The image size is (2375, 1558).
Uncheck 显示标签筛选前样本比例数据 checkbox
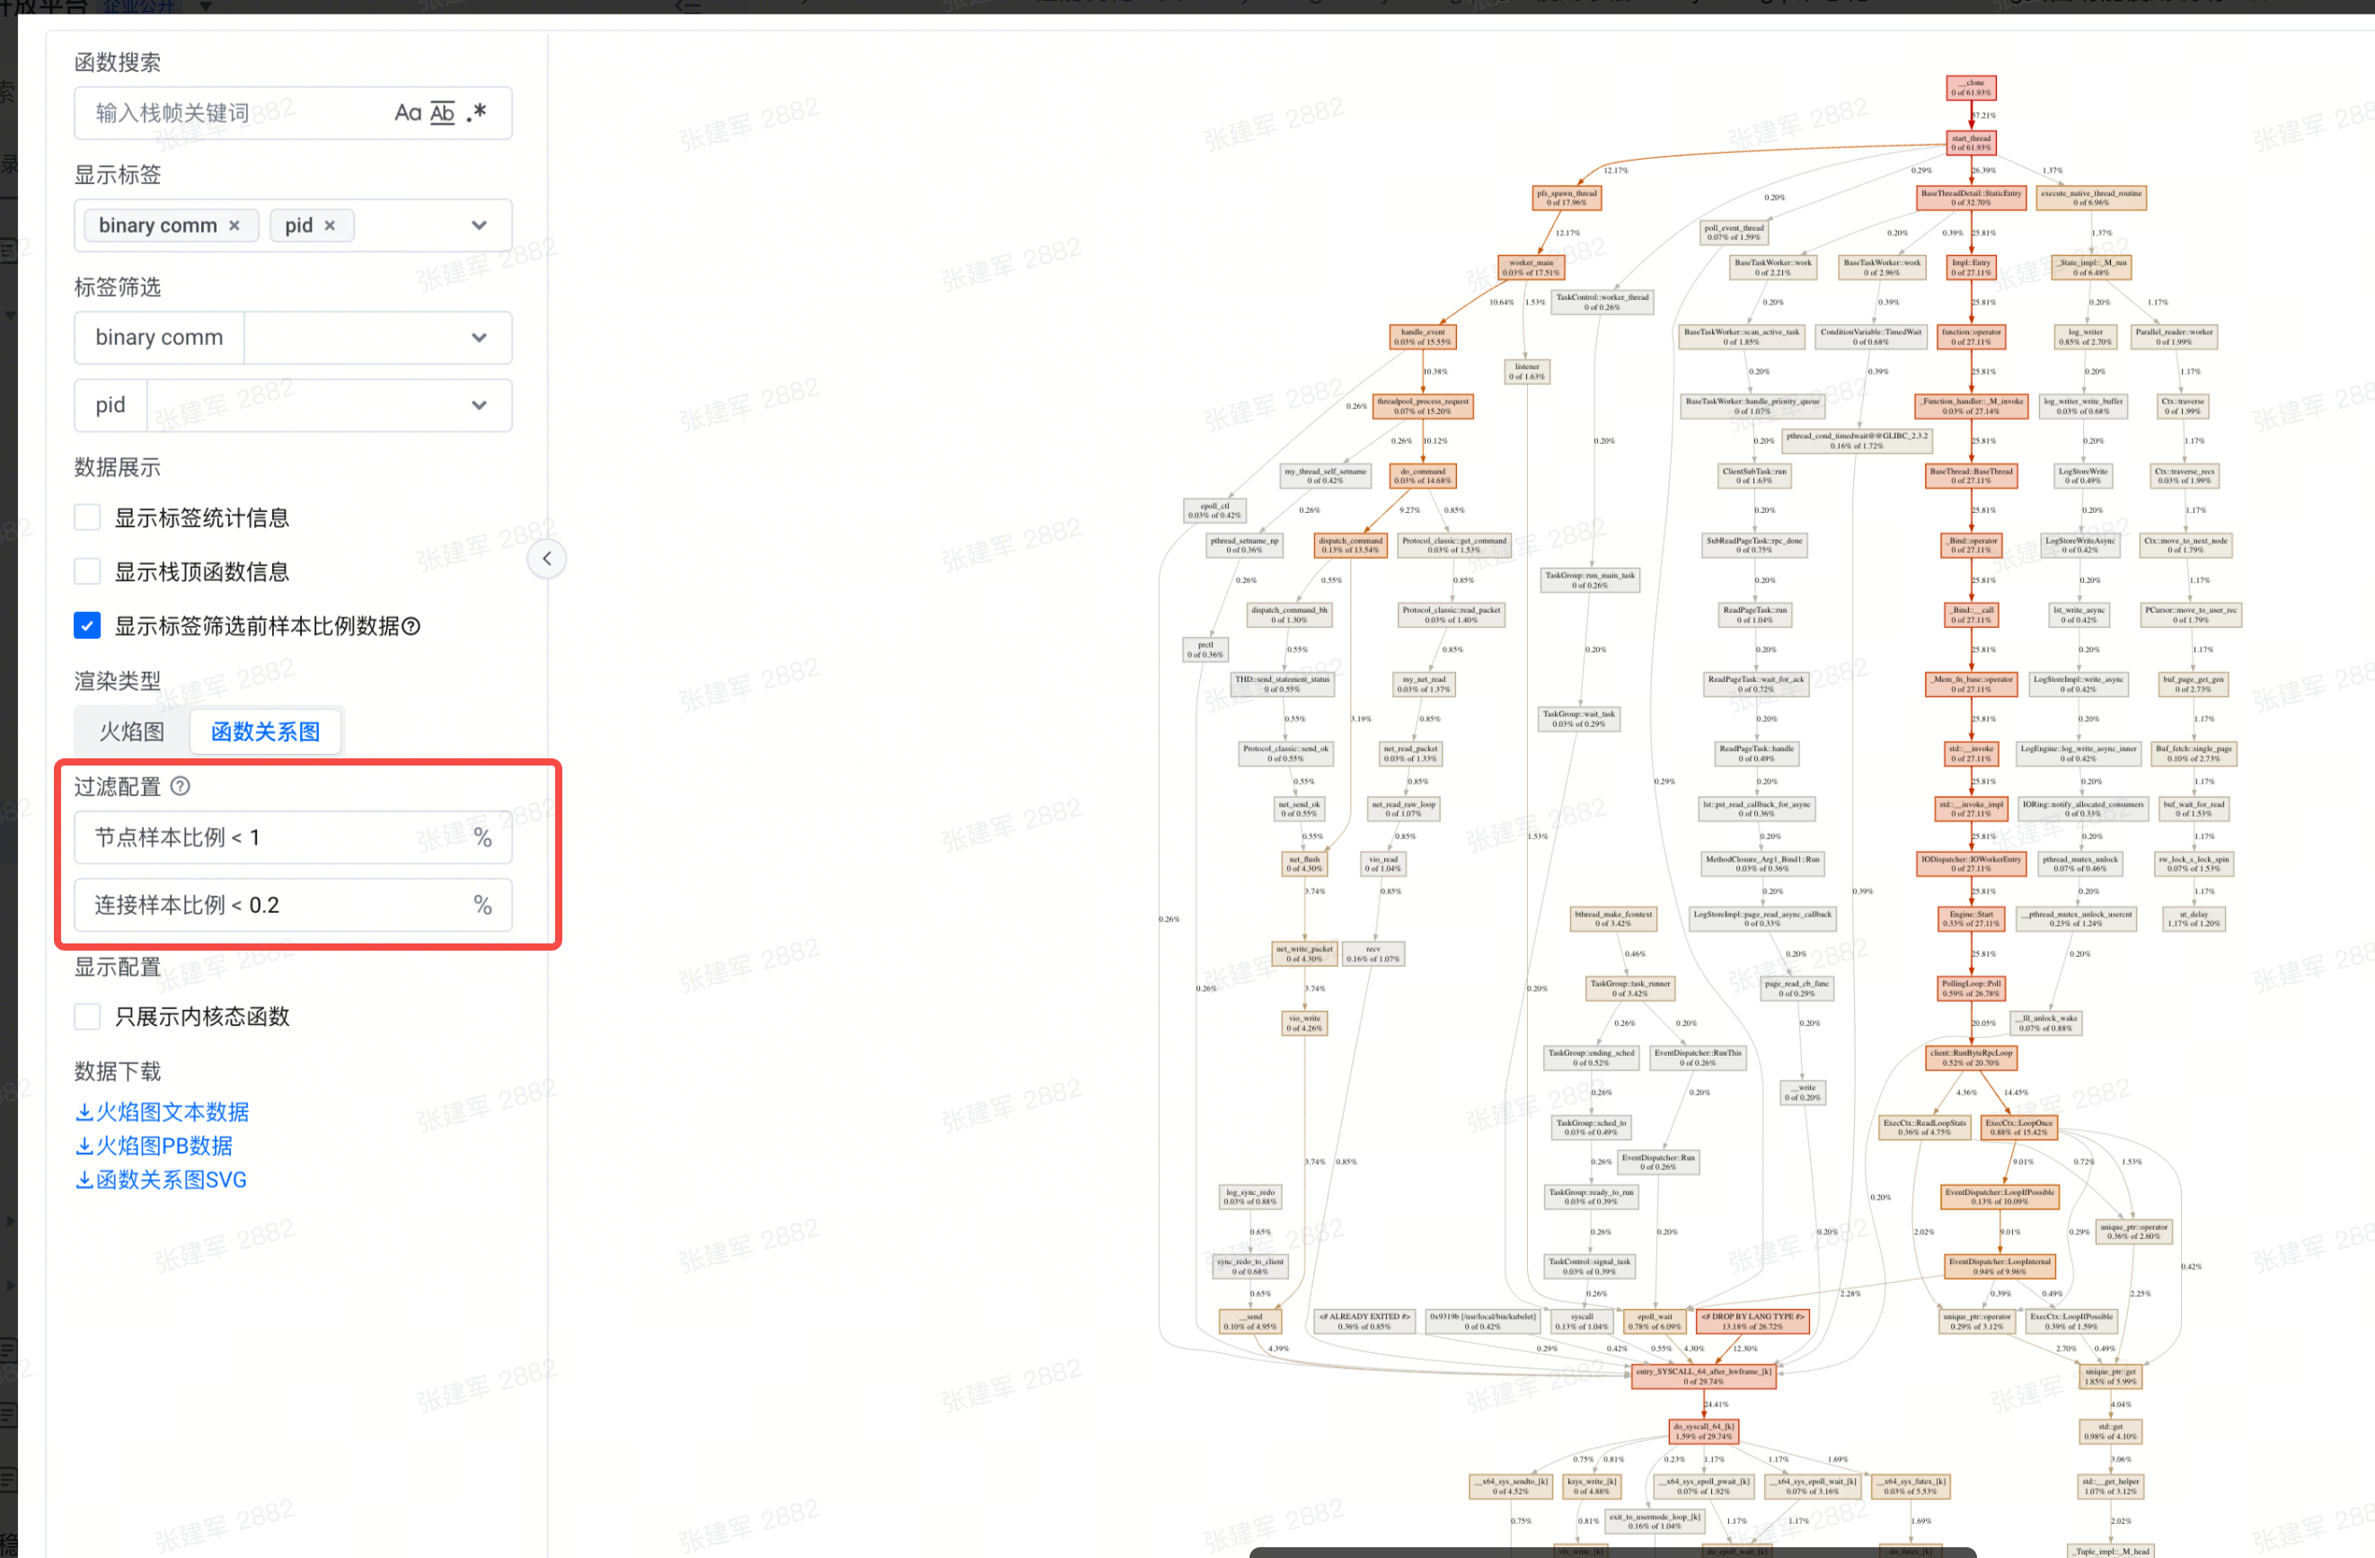pyautogui.click(x=88, y=625)
